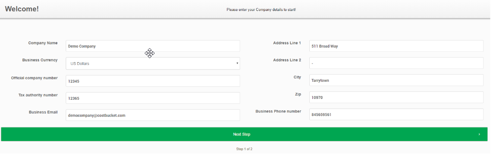
Task: Click 'Please enter your Company details' text
Action: pyautogui.click(x=261, y=10)
